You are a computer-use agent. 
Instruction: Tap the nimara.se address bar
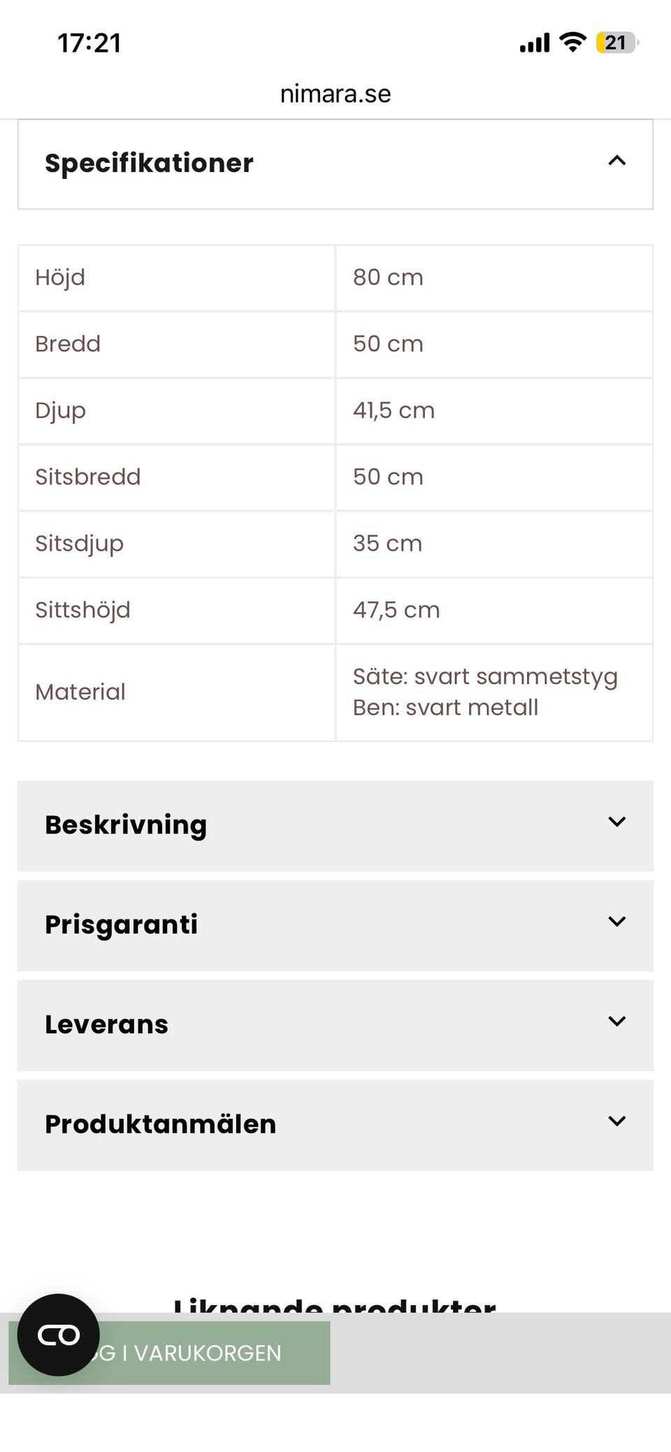pyautogui.click(x=335, y=94)
